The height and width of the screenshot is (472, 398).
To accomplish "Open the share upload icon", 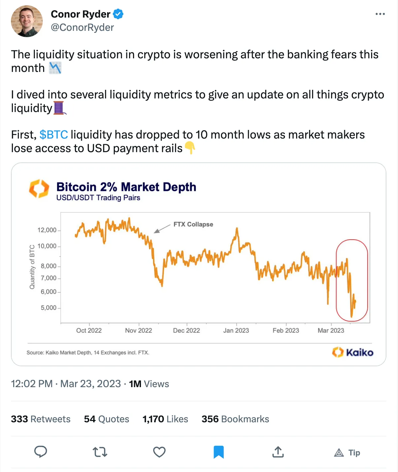I will coord(278,452).
